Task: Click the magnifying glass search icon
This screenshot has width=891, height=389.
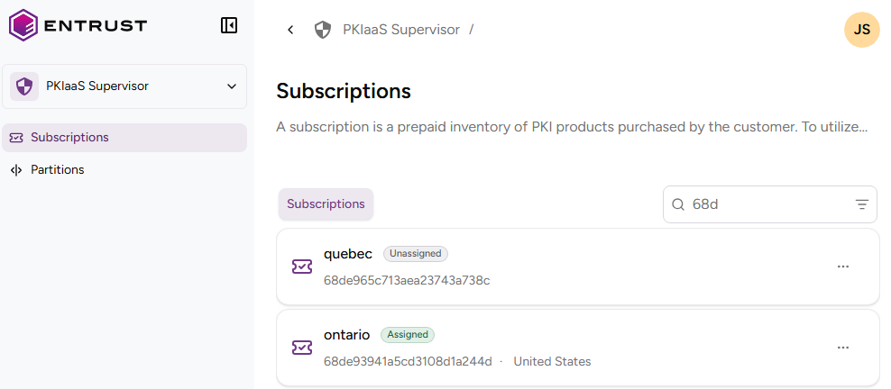Action: coord(678,204)
